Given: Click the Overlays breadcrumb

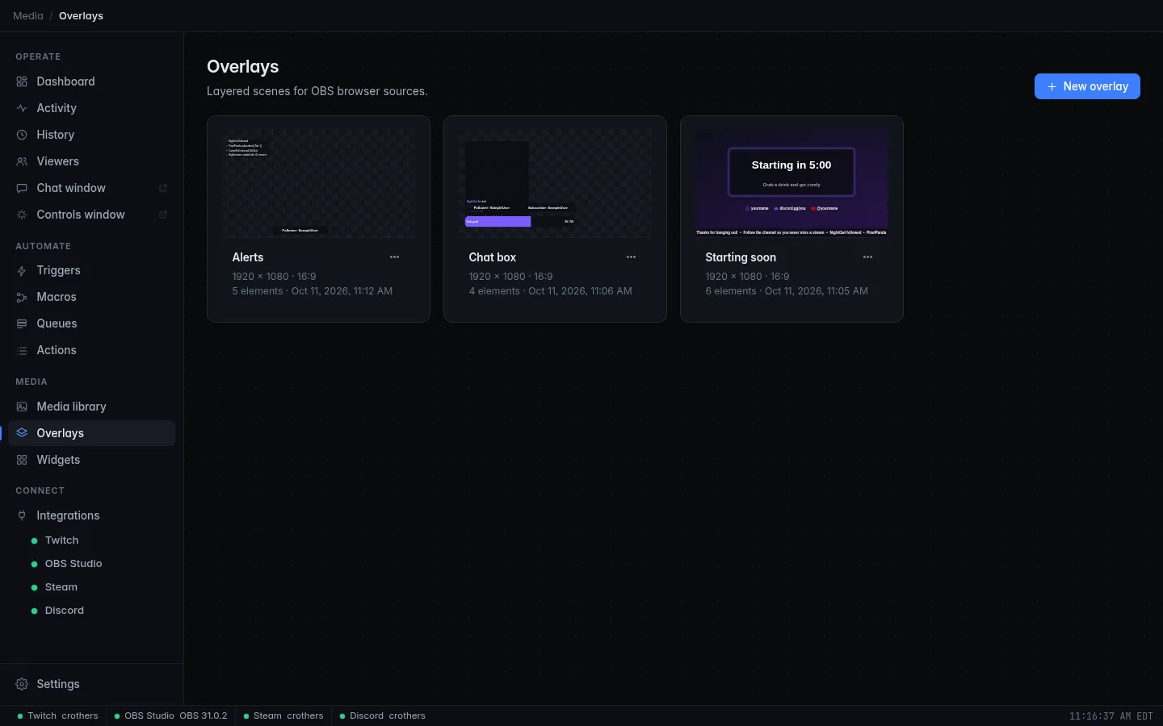Looking at the screenshot, I should click(81, 16).
